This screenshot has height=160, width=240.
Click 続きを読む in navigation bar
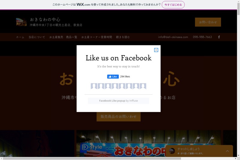point(123,37)
